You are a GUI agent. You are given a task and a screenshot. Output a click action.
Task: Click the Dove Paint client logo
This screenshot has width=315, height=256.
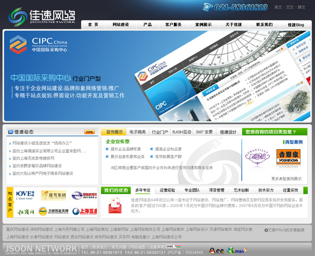point(25,195)
